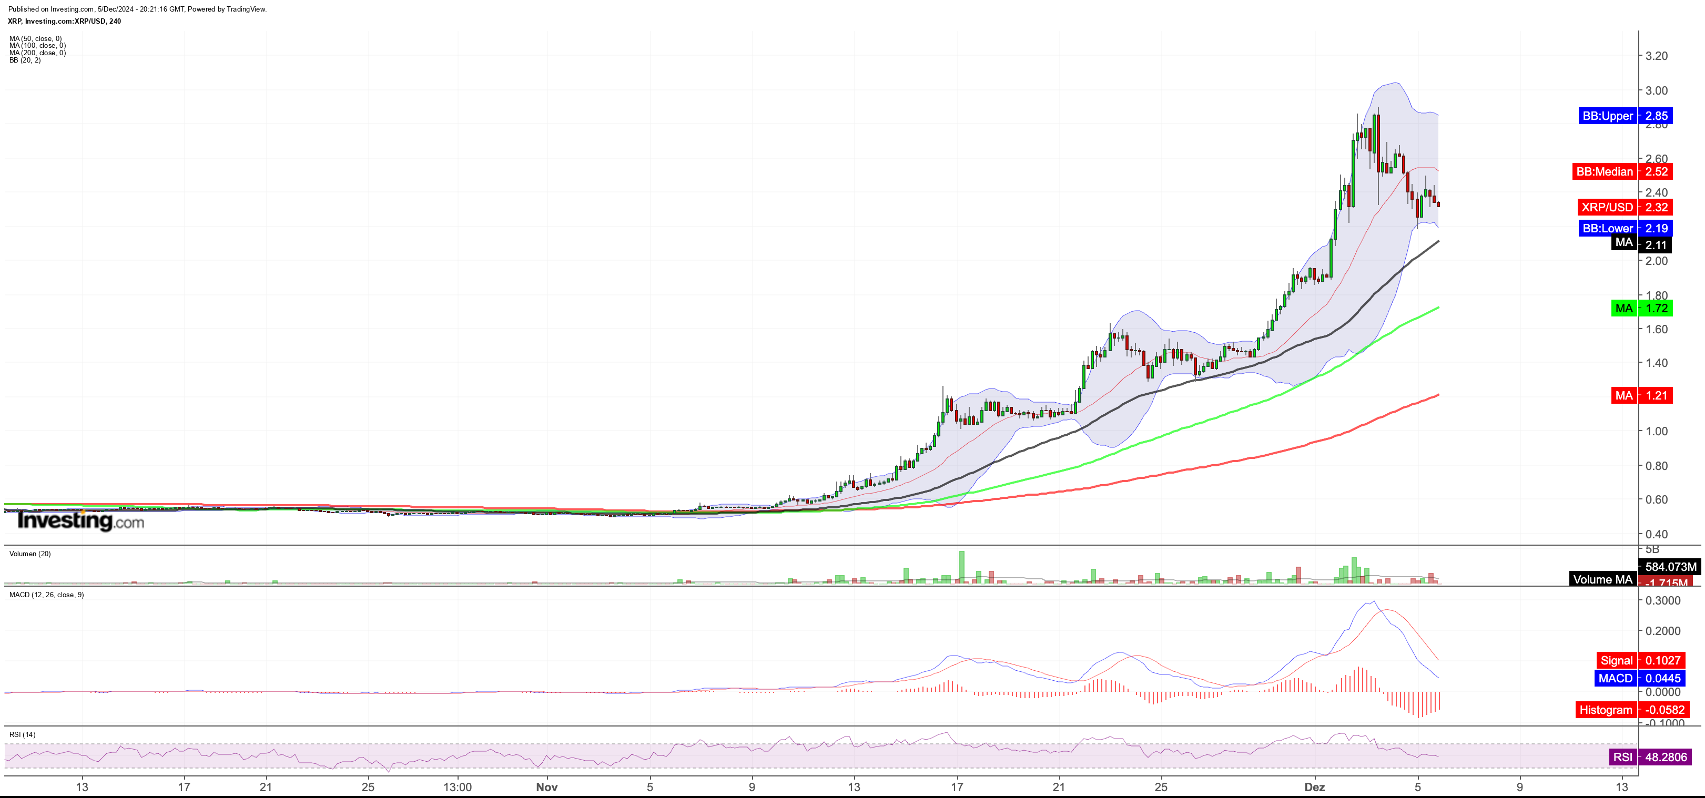Click the XRP/USD, 240 symbol header

[64, 21]
